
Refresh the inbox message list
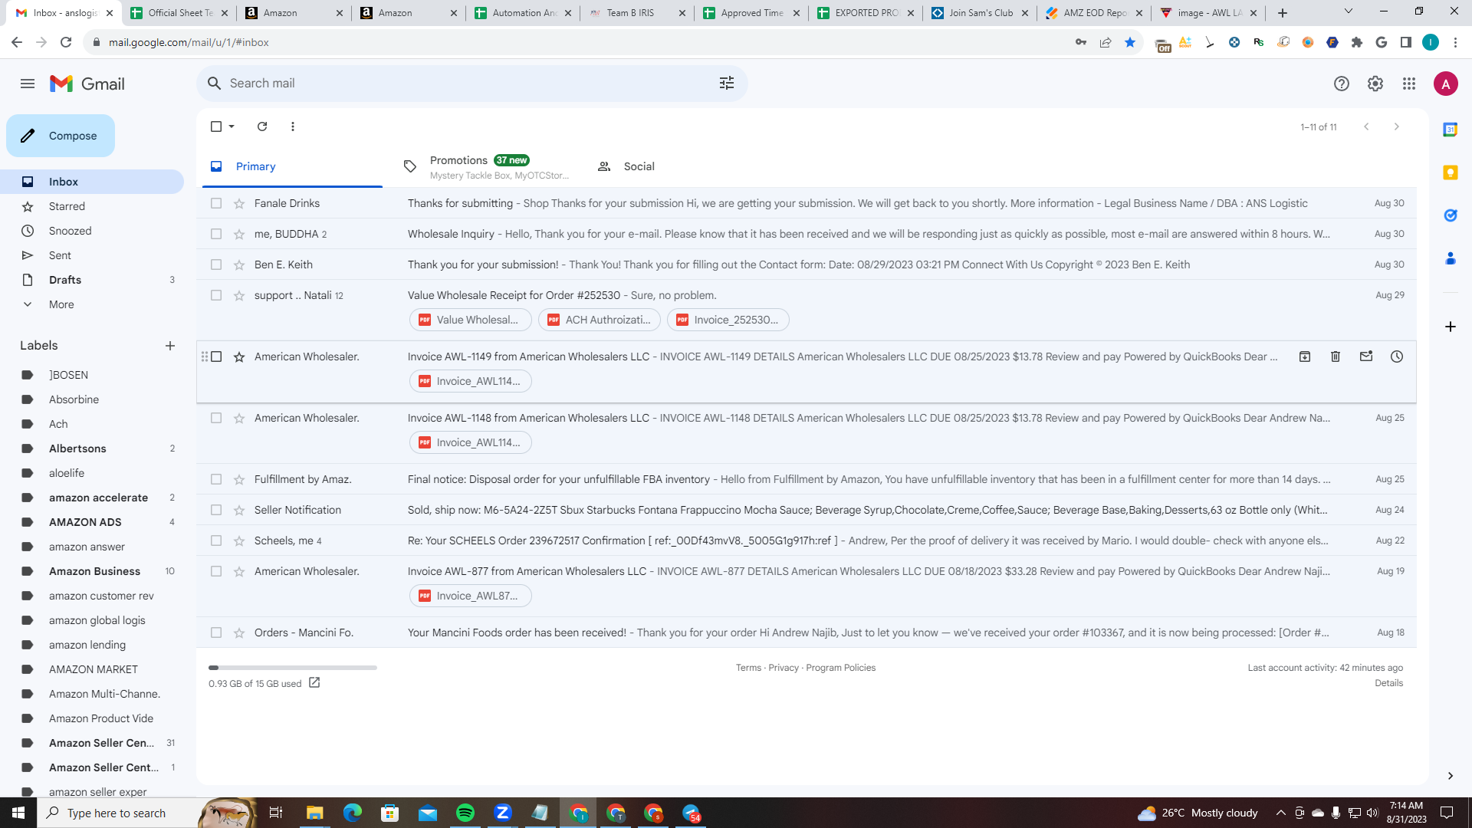point(262,127)
